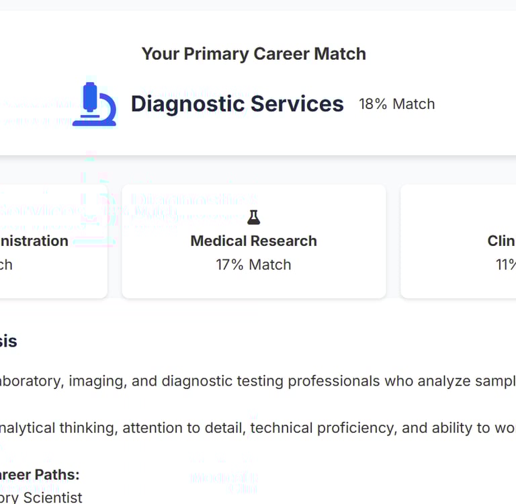
Task: Click the Your Primary Career Match heading
Action: click(254, 54)
